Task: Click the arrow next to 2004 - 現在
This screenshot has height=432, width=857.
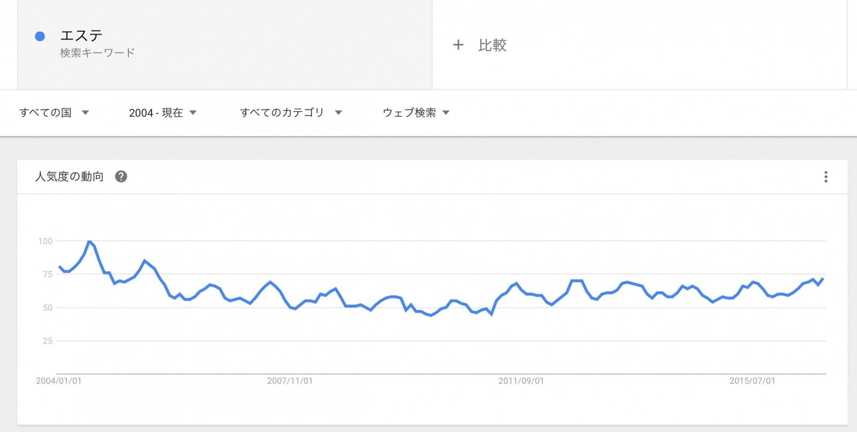Action: click(193, 112)
